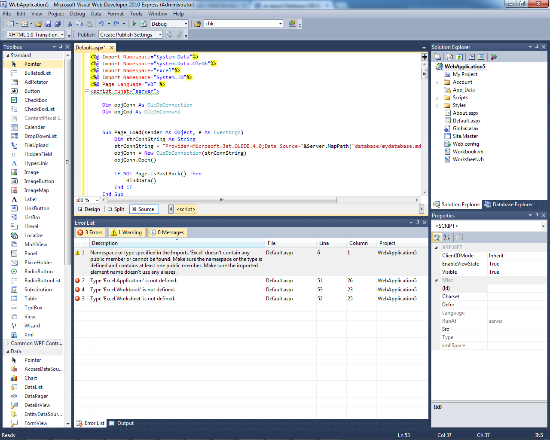Viewport: 550px width, 440px height.
Task: Select the HyperLink control in Toolbox
Action: pyautogui.click(x=34, y=163)
